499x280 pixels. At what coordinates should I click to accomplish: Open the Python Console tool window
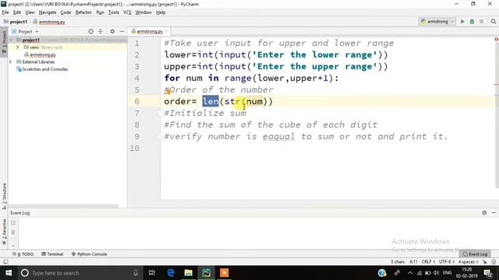click(x=89, y=254)
